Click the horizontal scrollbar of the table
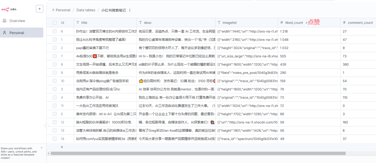This screenshot has height=163, width=376. click(x=198, y=153)
